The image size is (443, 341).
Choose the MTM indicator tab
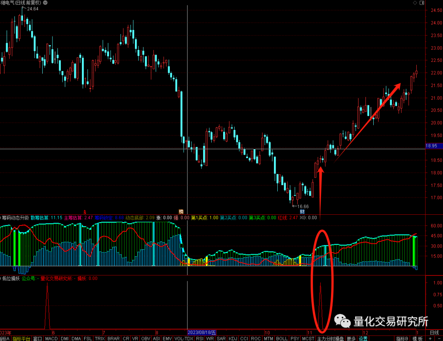(x=268, y=339)
